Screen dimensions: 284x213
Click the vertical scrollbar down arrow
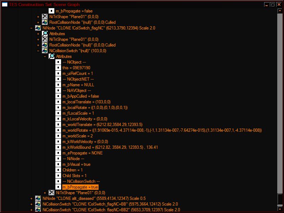[280, 209]
